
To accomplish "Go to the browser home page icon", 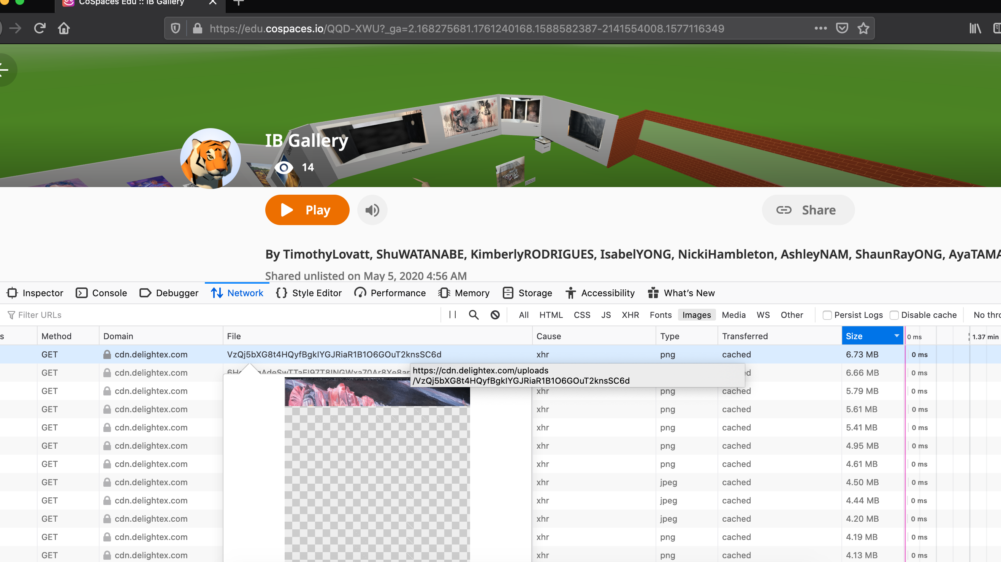I will point(64,28).
